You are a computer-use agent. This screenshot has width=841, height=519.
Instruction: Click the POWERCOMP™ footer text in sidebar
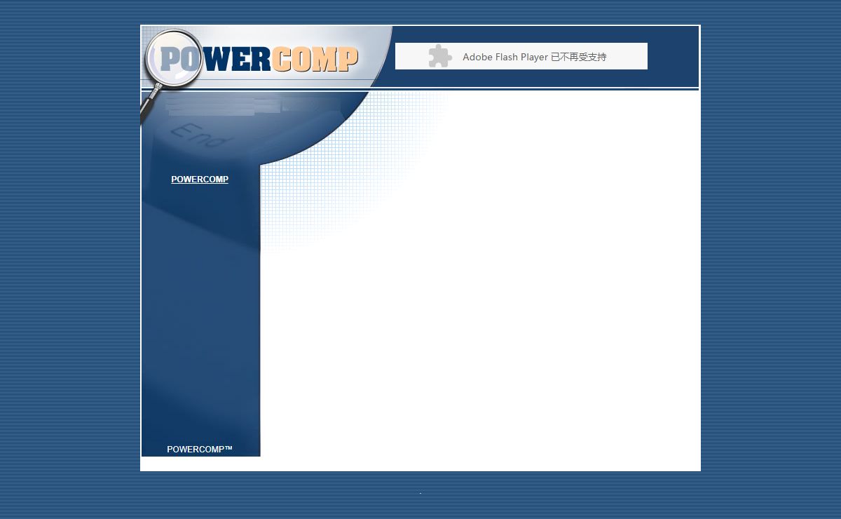tap(200, 450)
